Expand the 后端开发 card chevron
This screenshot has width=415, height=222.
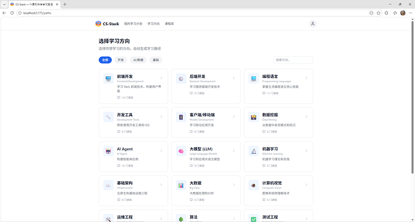(234, 78)
